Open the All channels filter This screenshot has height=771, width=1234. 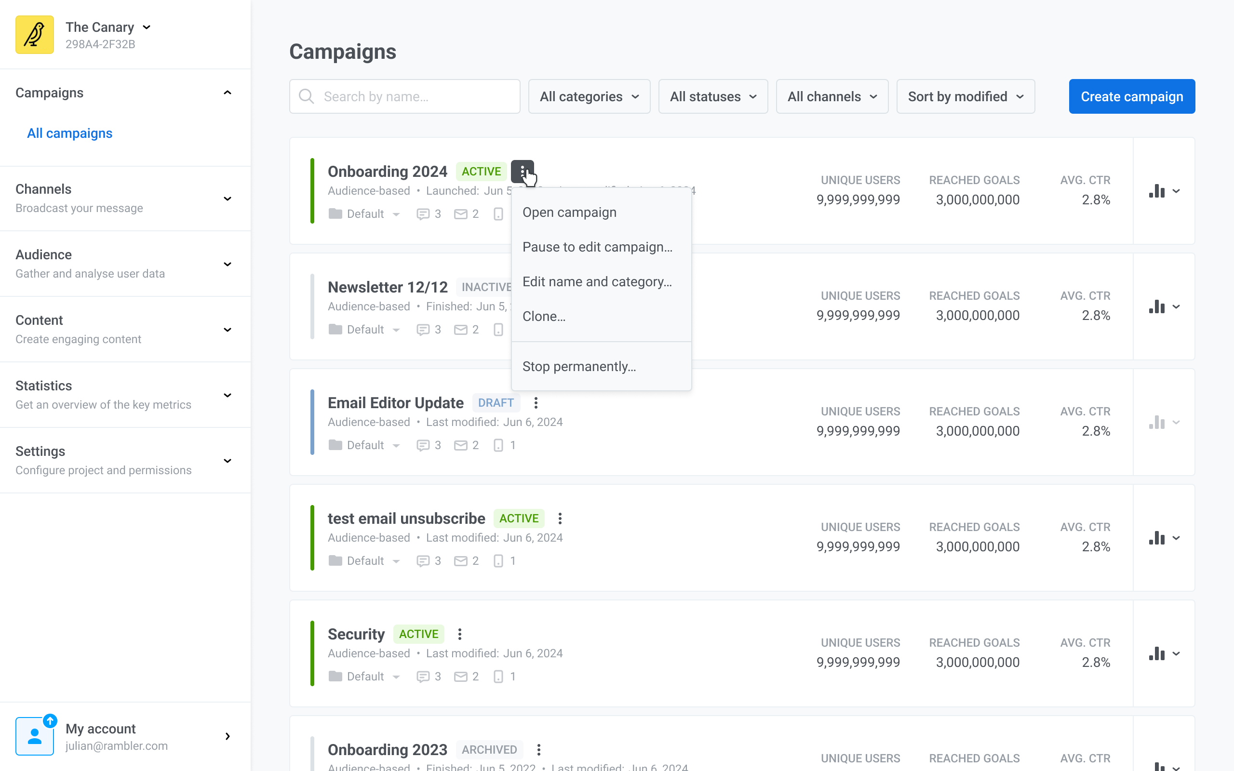coord(832,96)
